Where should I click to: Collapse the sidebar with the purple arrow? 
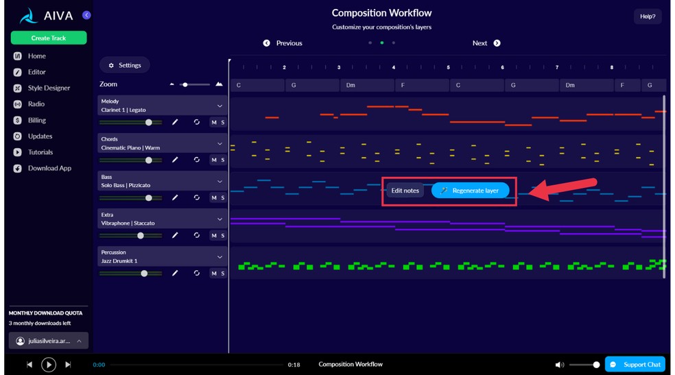tap(86, 15)
